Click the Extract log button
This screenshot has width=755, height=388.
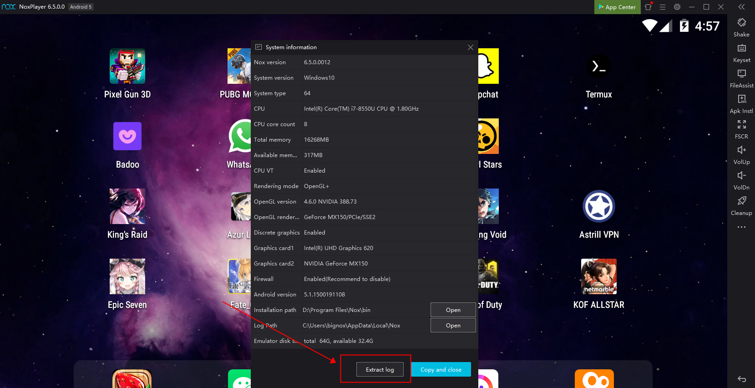(x=380, y=369)
